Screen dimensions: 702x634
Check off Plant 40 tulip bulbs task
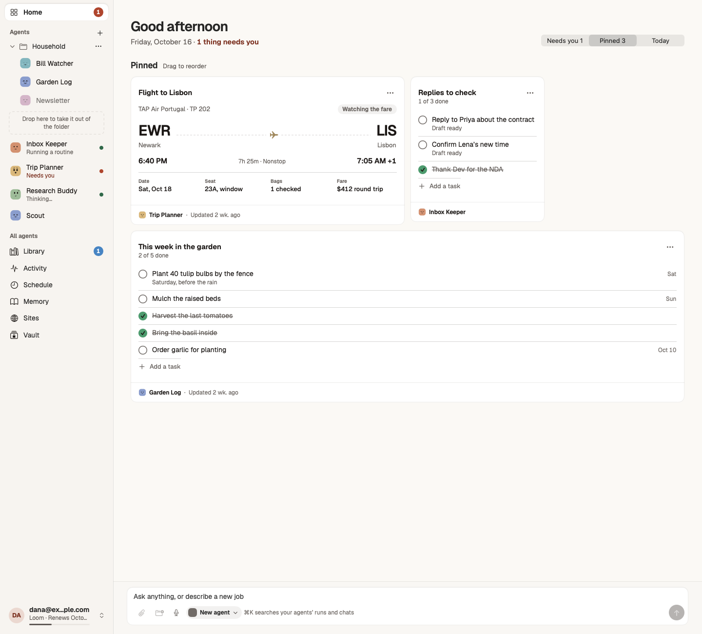[x=143, y=274]
